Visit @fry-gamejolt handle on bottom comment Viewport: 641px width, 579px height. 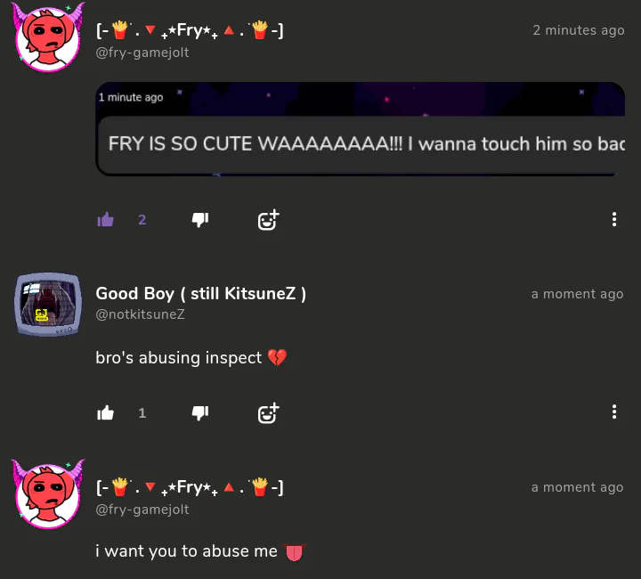point(142,510)
